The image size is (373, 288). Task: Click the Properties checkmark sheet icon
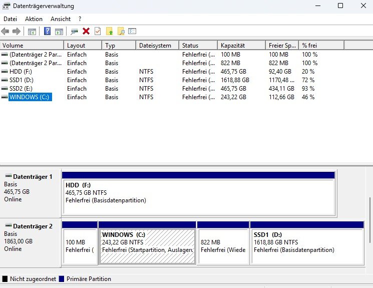98,31
